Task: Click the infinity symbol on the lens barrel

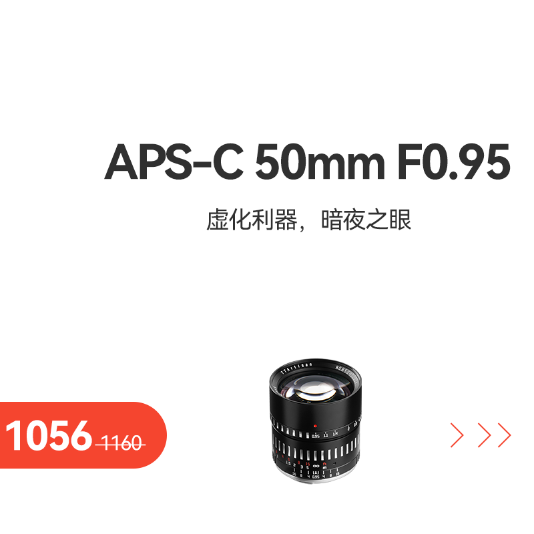Action: click(x=316, y=466)
